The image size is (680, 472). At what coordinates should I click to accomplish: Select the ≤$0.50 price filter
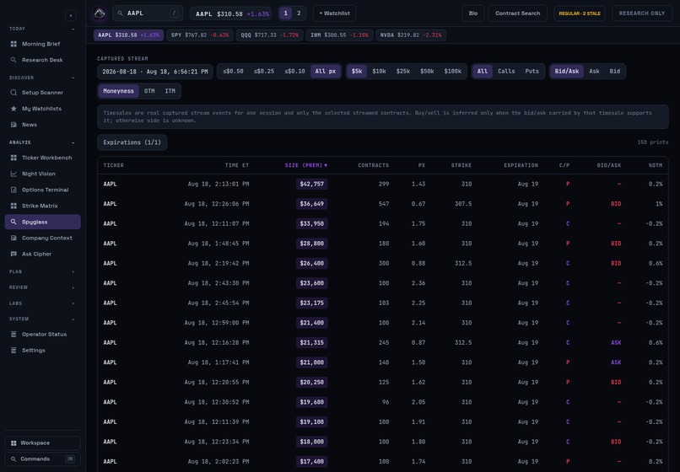click(234, 72)
